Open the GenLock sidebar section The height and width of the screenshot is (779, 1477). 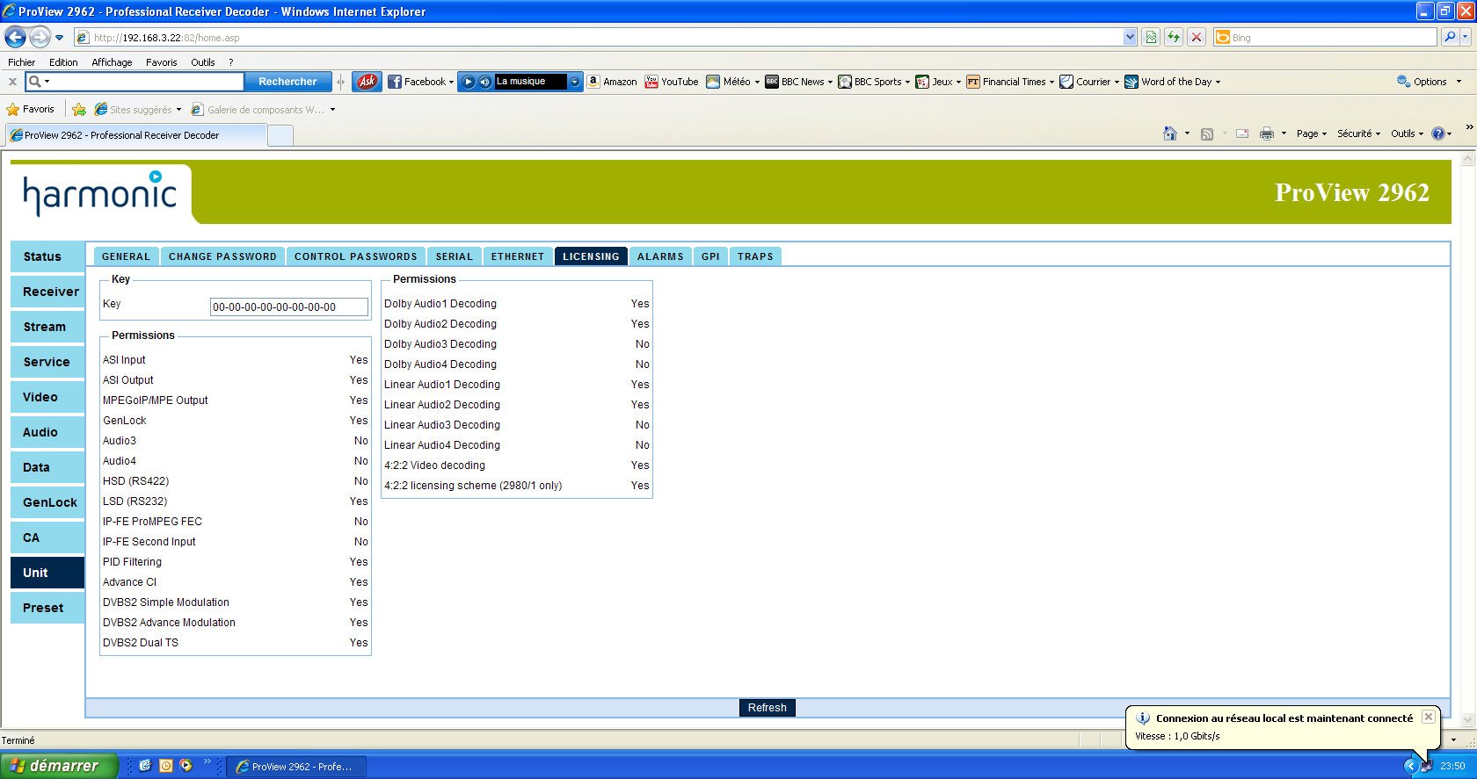[47, 502]
